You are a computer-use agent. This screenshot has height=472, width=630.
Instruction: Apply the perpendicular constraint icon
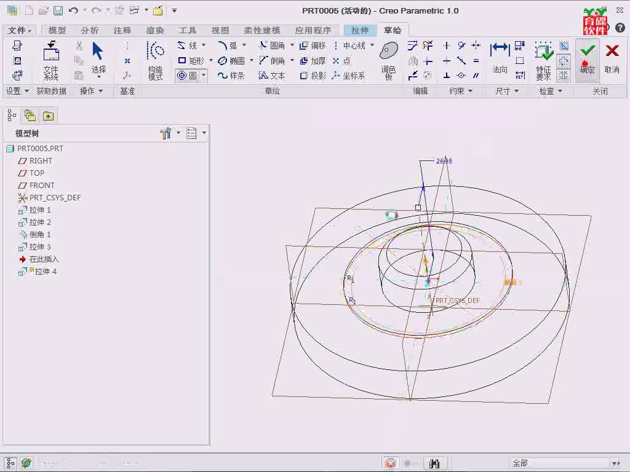[447, 76]
